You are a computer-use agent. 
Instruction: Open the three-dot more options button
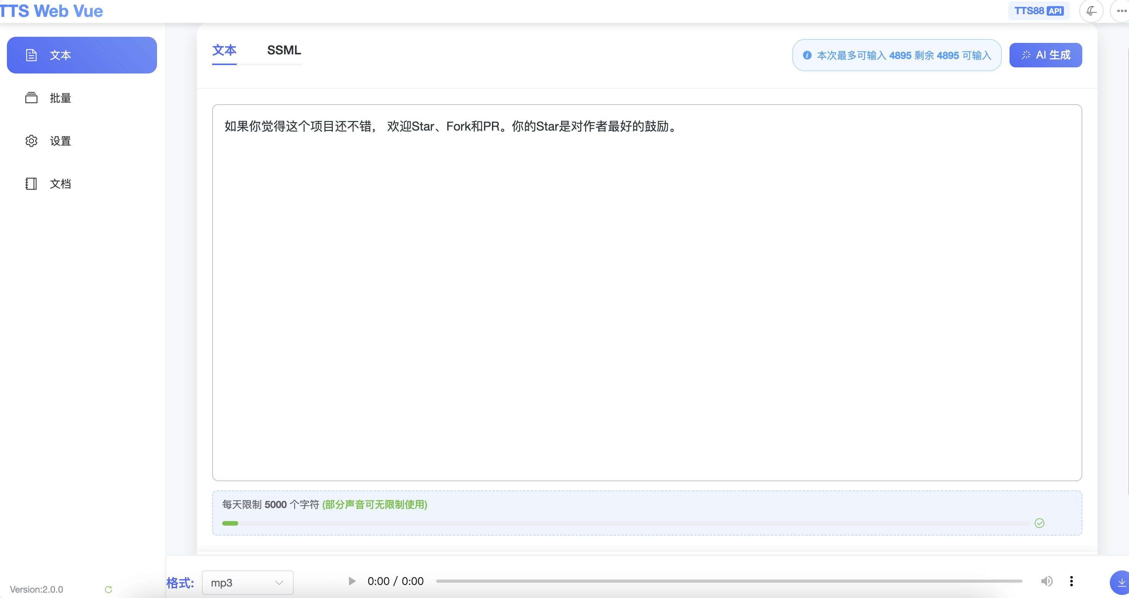[1121, 11]
